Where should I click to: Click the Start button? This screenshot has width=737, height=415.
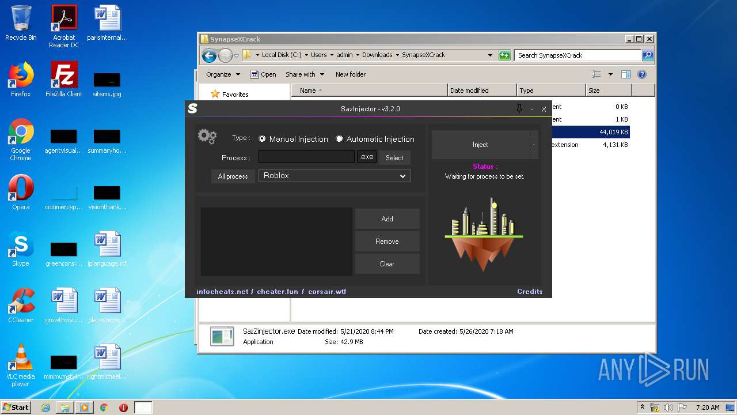point(16,407)
